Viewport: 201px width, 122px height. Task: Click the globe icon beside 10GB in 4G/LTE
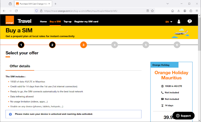tap(162, 86)
